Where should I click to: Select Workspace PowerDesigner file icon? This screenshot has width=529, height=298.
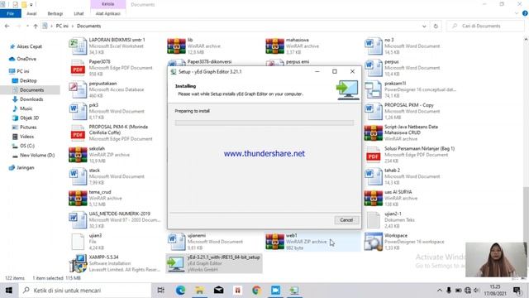coord(374,242)
